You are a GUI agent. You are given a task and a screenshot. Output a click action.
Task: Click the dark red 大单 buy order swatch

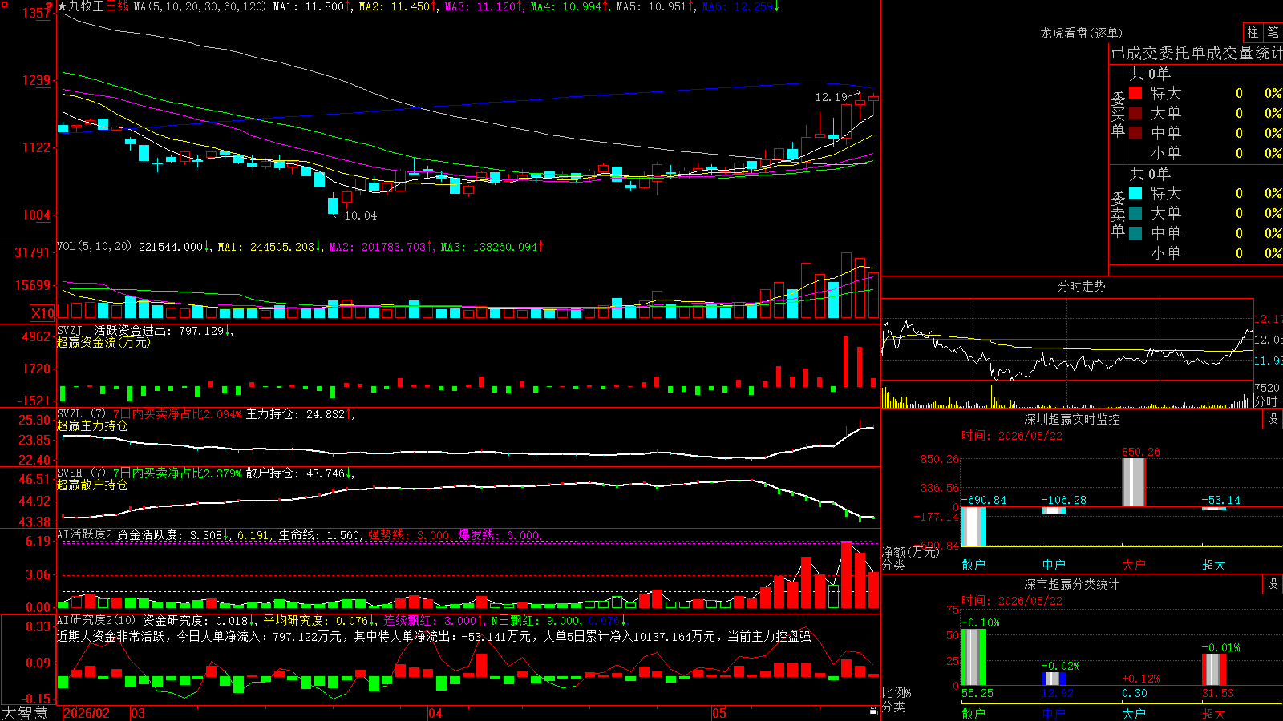[1135, 113]
